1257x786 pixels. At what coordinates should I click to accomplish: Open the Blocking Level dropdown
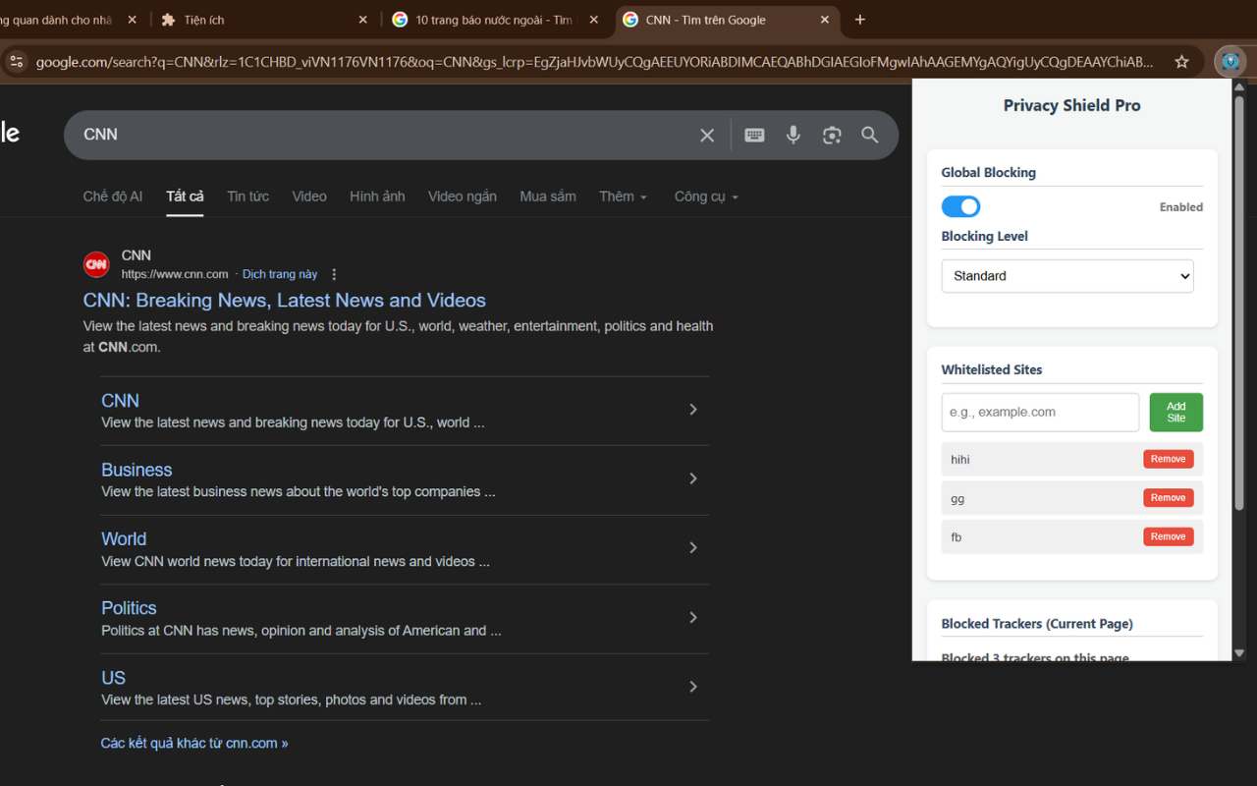click(x=1067, y=276)
